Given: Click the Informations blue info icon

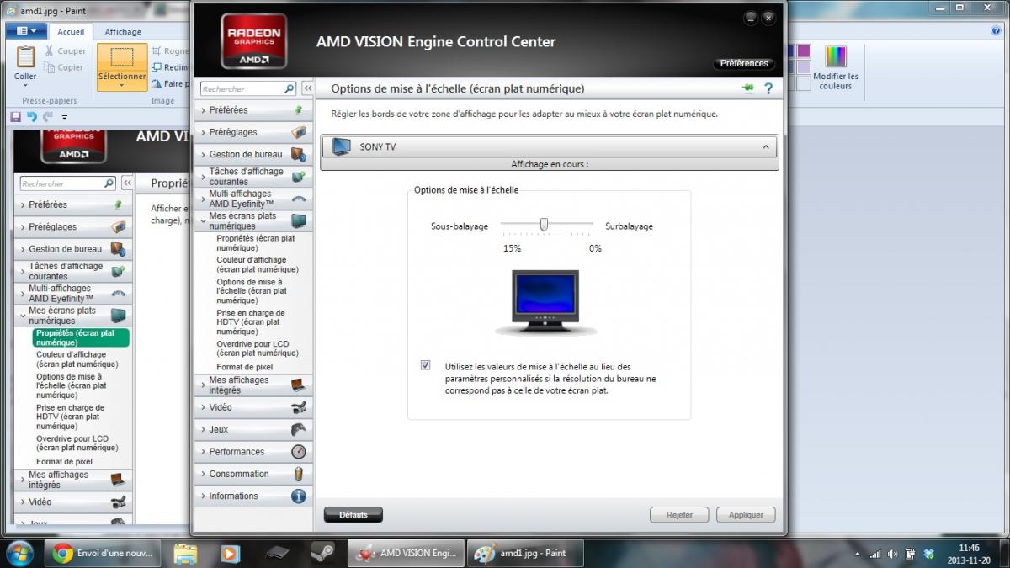Looking at the screenshot, I should click(299, 496).
